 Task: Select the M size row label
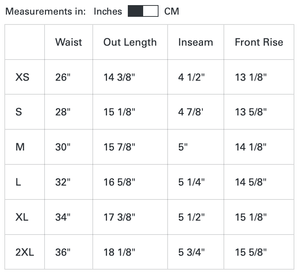point(20,147)
